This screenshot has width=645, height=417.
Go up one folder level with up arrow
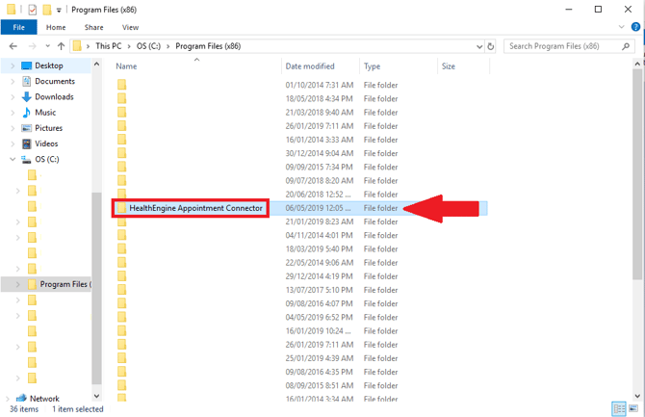(x=62, y=46)
